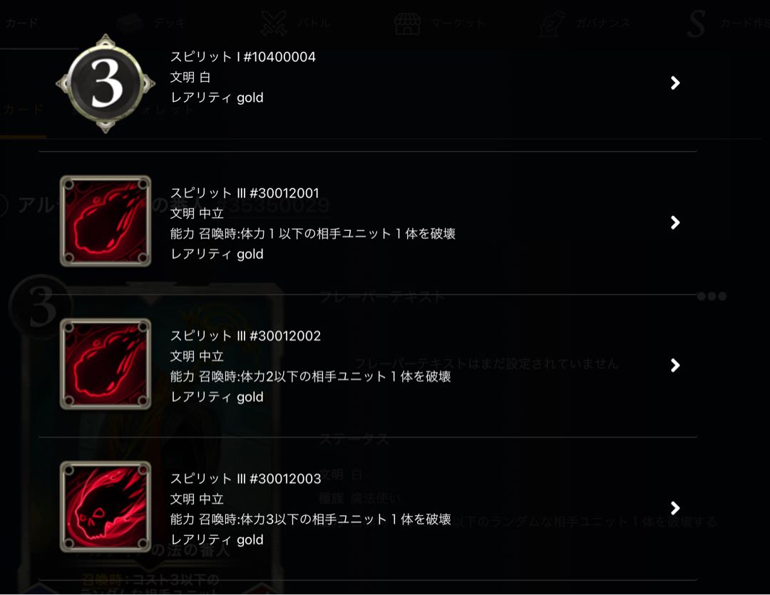Open the マーケット menu label
The height and width of the screenshot is (595, 770).
[x=458, y=23]
